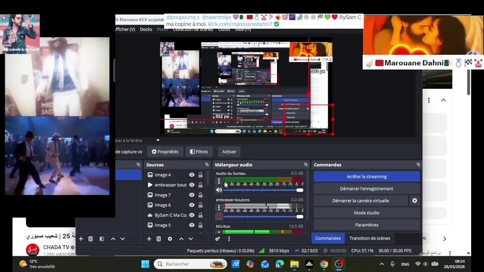Click Démarrer la caméra virtuelle
This screenshot has width=484, height=272.
pos(361,201)
